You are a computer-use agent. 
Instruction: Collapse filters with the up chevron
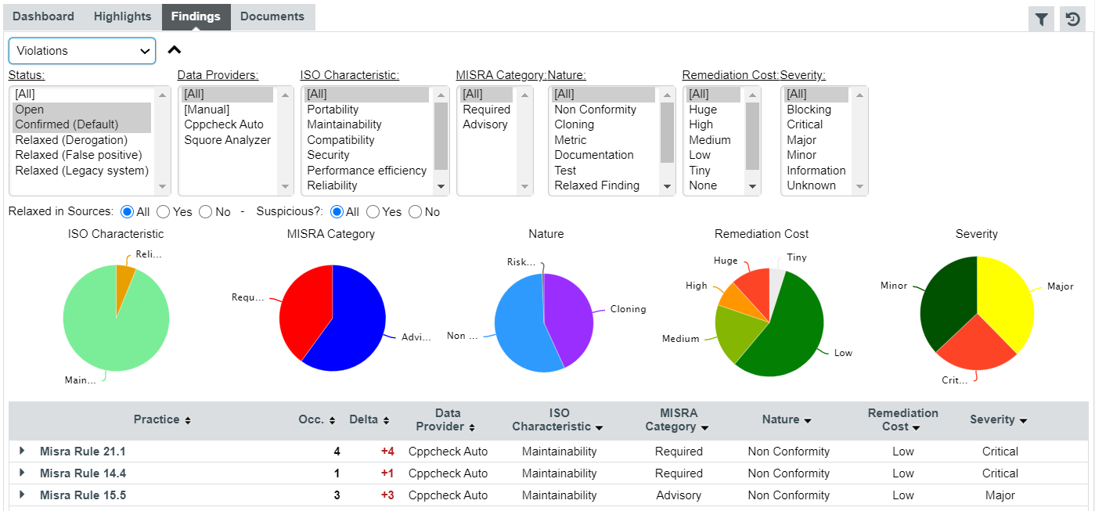[x=175, y=50]
